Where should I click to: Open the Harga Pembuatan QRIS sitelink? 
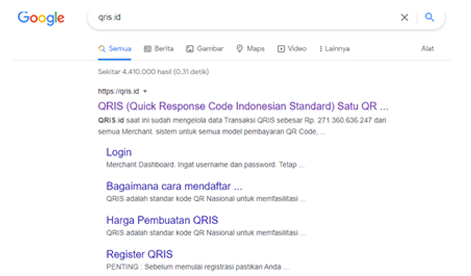pos(162,220)
